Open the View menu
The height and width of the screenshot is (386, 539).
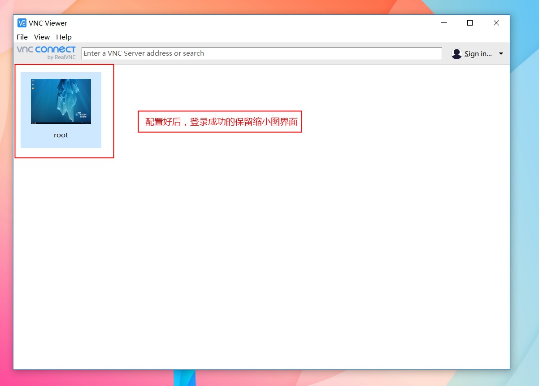click(x=42, y=37)
